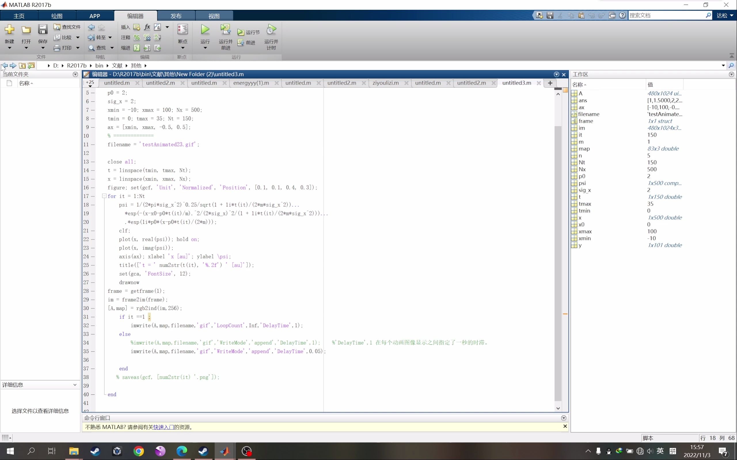The width and height of the screenshot is (737, 460).
Task: Click the Run and Advance (运行并前进) icon
Action: [225, 30]
